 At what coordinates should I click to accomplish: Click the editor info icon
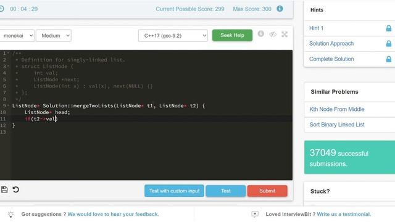[260, 33]
